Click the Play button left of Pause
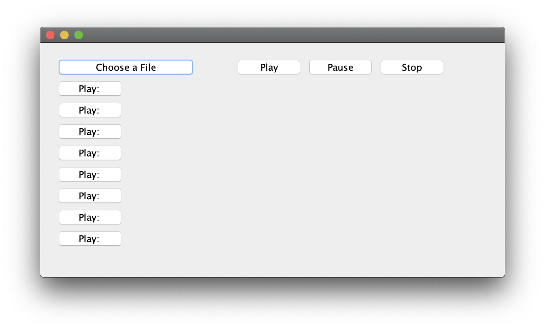 [269, 67]
